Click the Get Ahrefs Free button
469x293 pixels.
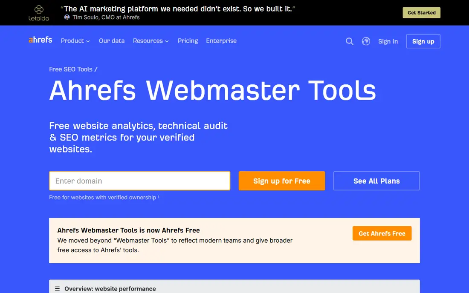click(x=382, y=233)
